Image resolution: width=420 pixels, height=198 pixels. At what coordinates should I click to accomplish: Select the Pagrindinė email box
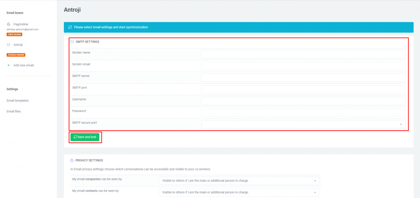point(21,24)
